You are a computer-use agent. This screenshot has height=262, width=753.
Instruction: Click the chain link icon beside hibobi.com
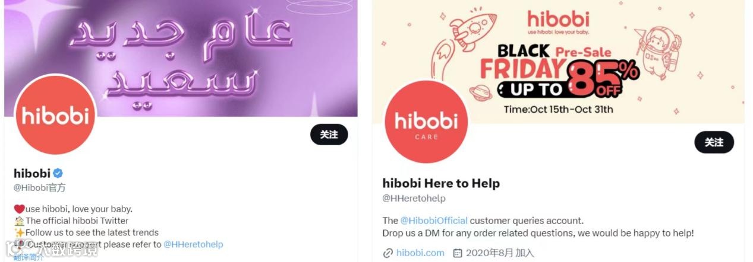pyautogui.click(x=387, y=253)
